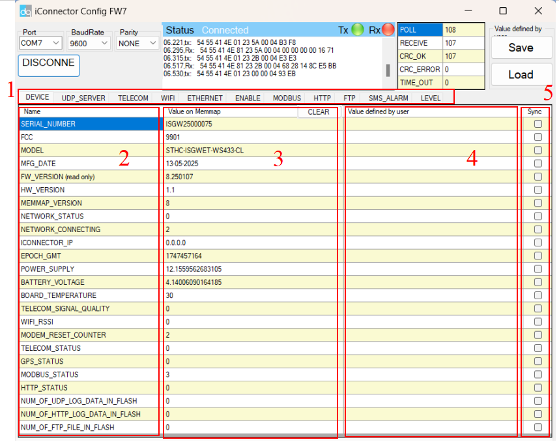Open the TELECOM tab

pyautogui.click(x=133, y=98)
